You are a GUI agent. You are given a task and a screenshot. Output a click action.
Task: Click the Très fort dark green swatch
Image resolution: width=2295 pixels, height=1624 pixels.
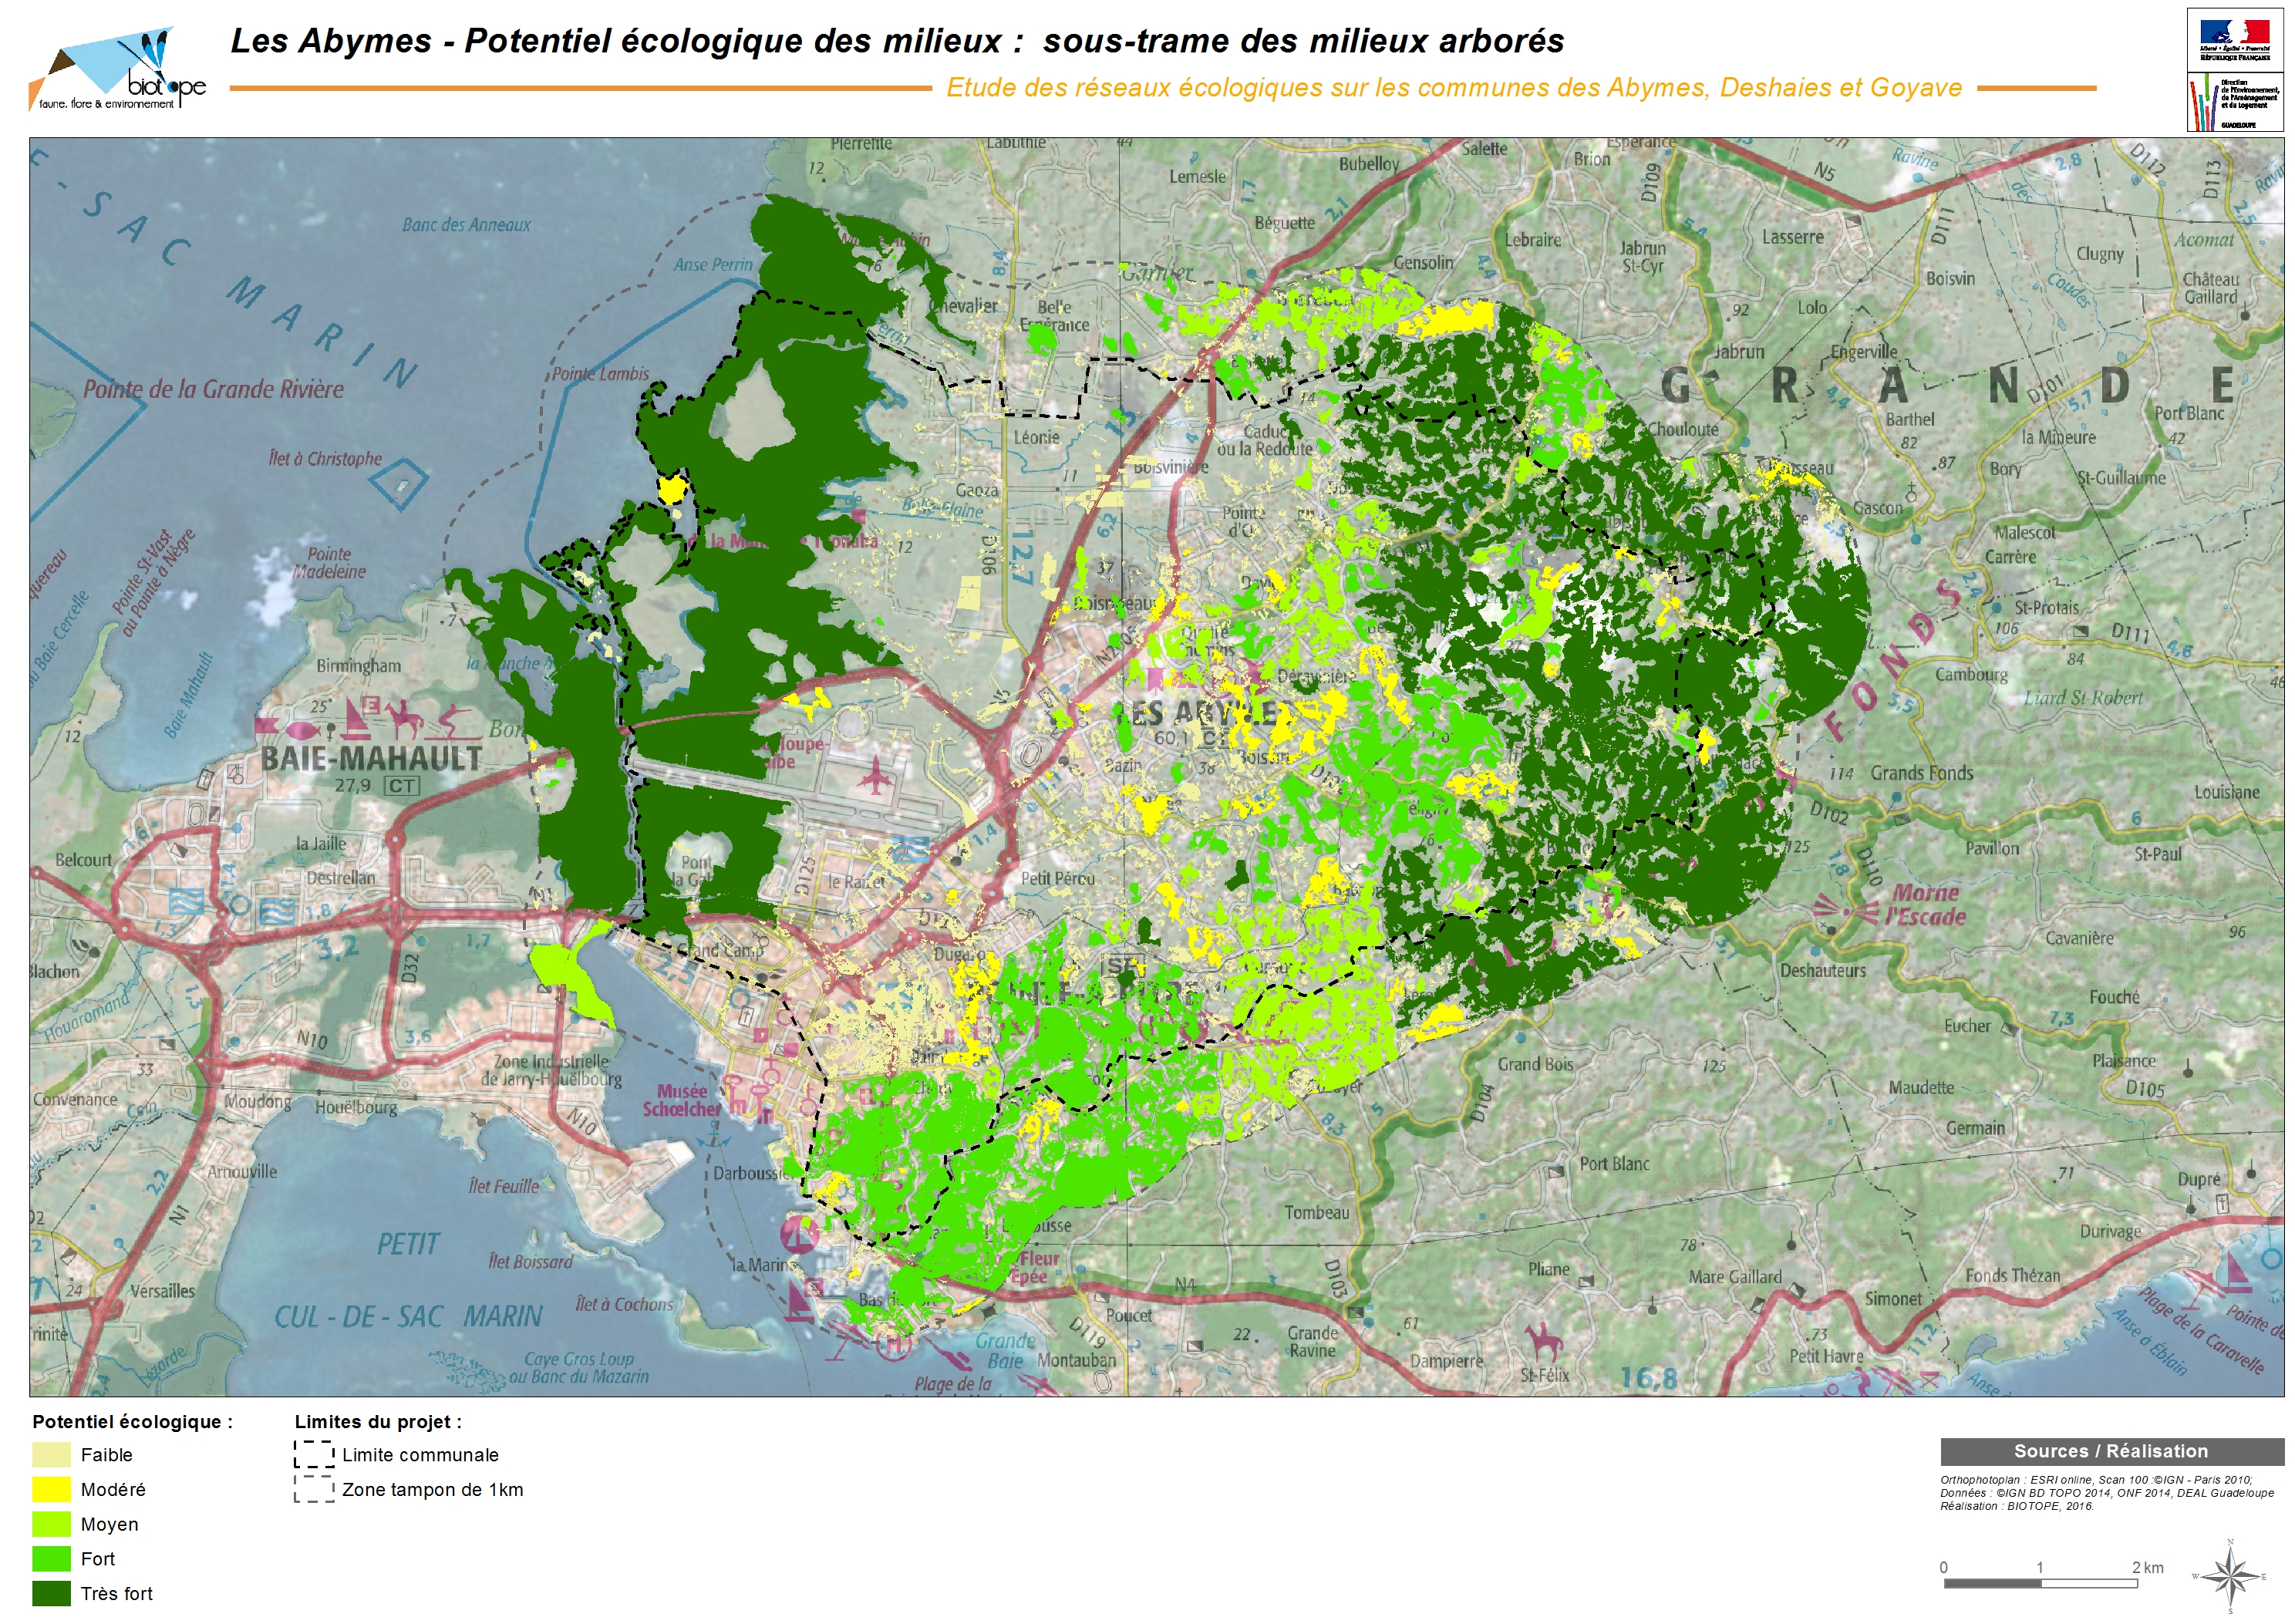tap(51, 1593)
